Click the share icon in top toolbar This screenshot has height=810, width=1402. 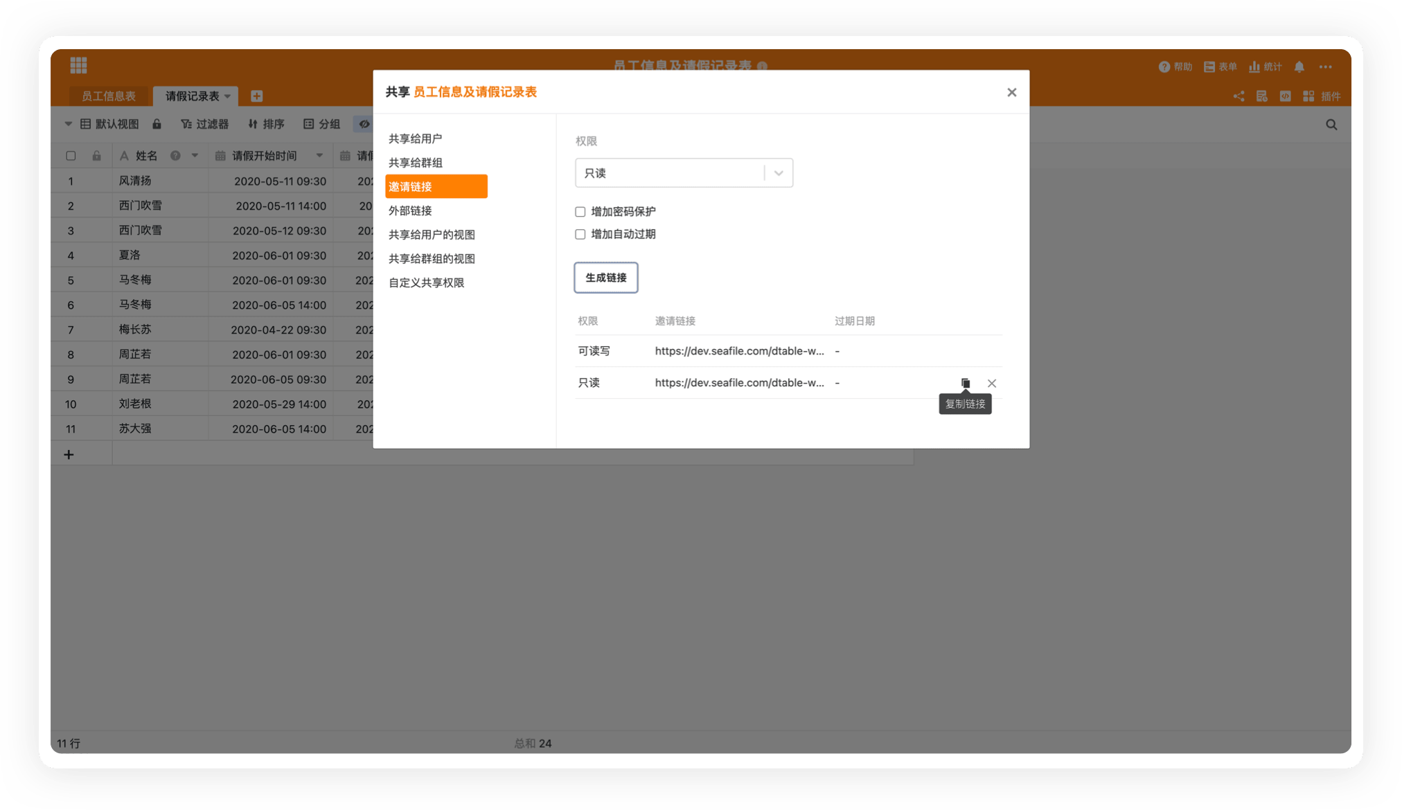coord(1239,96)
